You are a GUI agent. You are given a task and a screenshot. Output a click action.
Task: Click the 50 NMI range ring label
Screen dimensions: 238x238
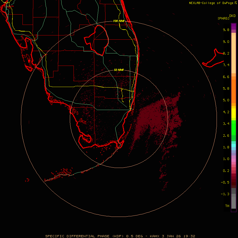pyautogui.click(x=119, y=70)
